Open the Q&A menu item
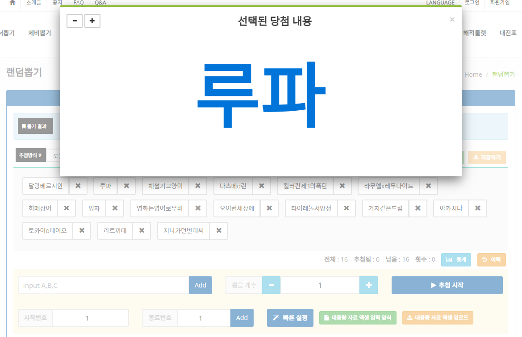 100,3
